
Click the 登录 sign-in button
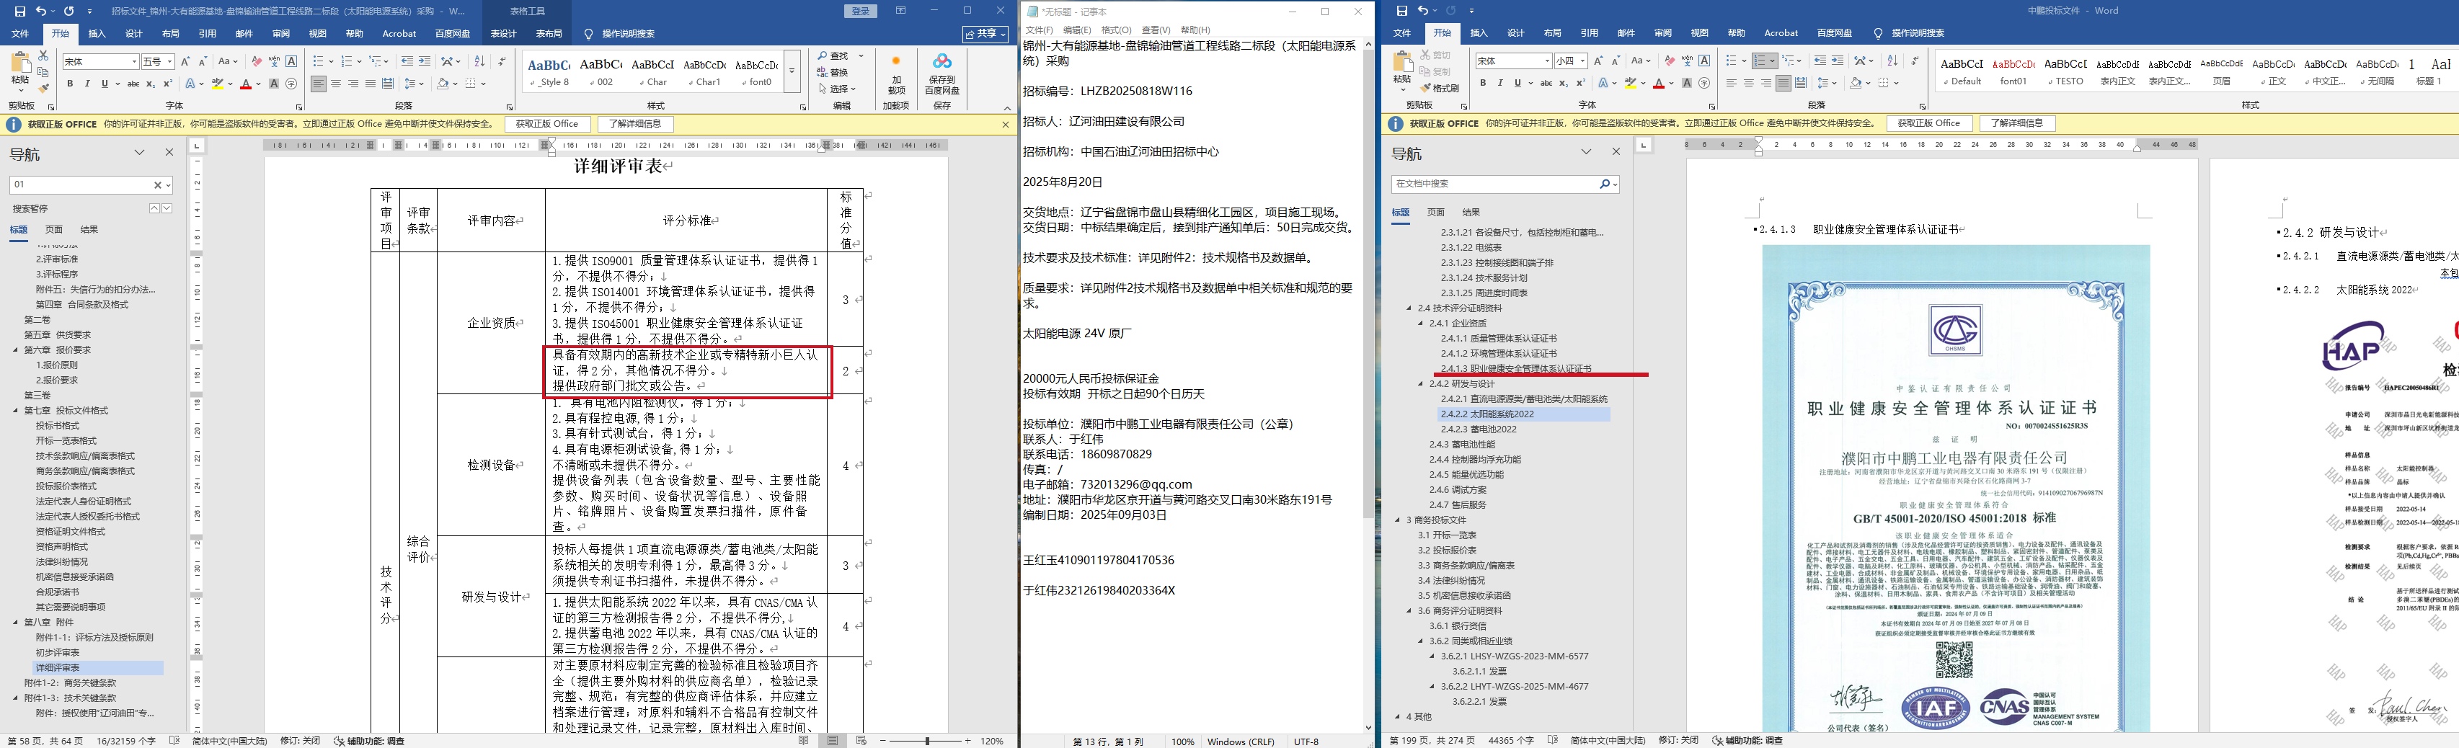[x=861, y=12]
